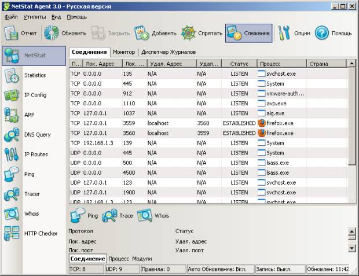Click Правила: 0 status bar entry
Screen dimensions: 359x276
tap(163, 269)
